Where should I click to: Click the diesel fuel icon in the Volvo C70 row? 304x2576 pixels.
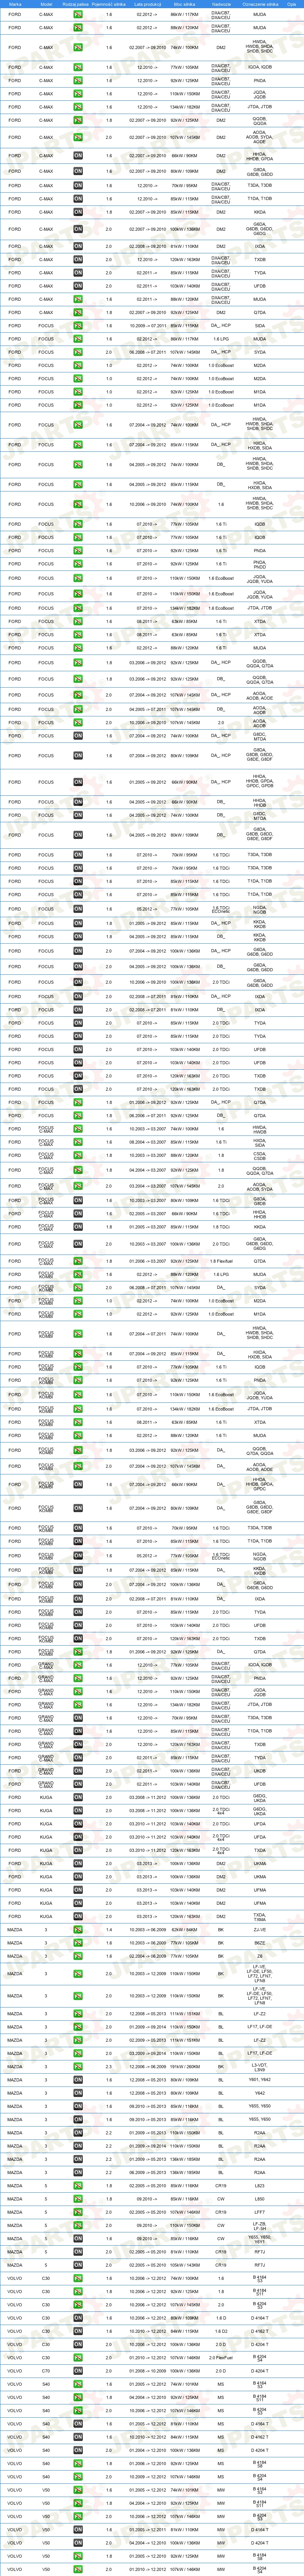tap(78, 2371)
